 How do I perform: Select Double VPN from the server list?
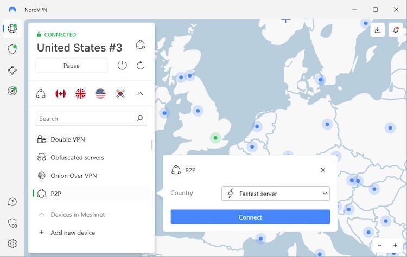[67, 139]
